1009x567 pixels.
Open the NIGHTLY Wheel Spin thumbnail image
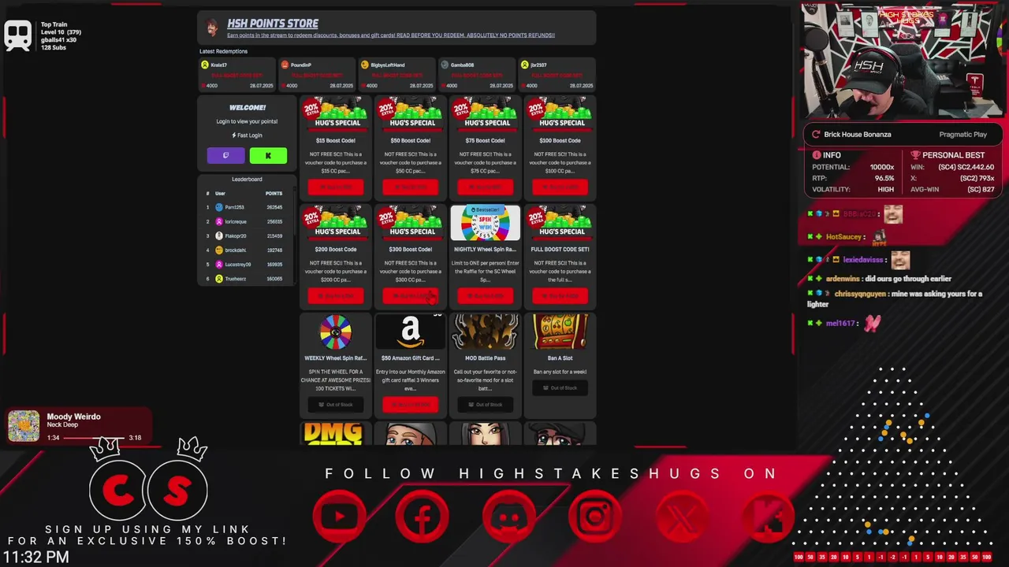coord(486,223)
